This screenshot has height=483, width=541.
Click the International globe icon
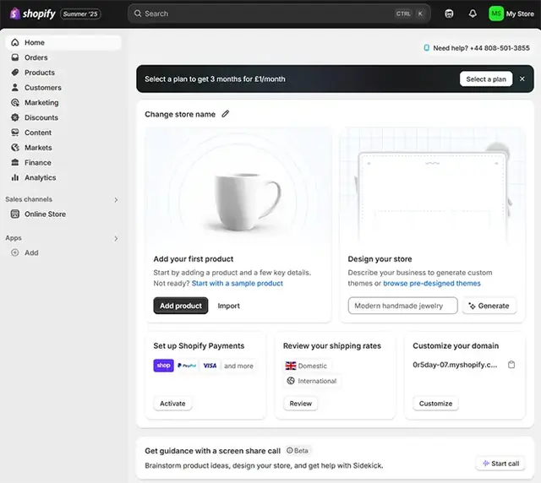point(291,381)
